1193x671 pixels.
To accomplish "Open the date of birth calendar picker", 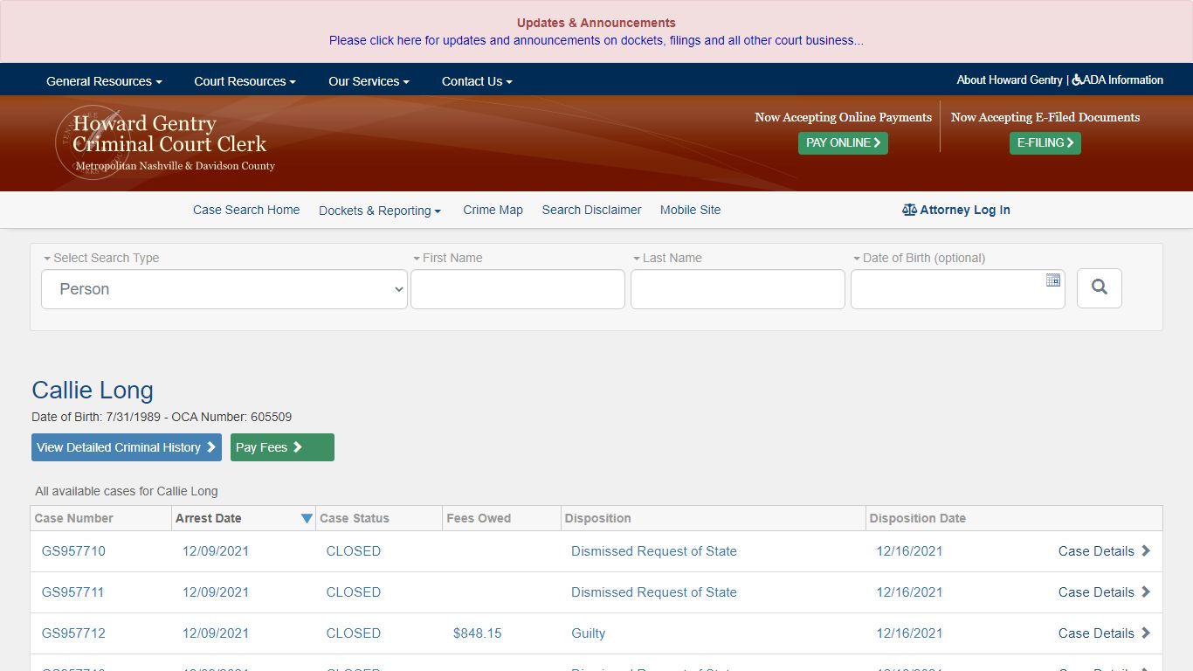I will tap(1052, 280).
